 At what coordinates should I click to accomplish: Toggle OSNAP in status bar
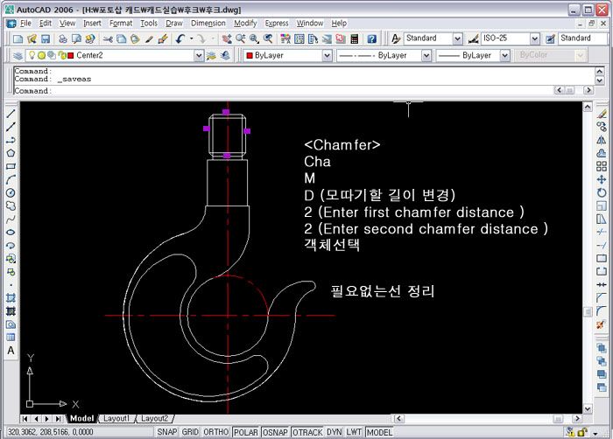click(x=275, y=432)
